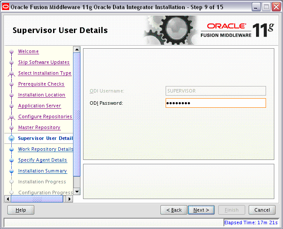Click the Oracle icon in title bar
Screen dimensions: 283x229
coord(6,7)
